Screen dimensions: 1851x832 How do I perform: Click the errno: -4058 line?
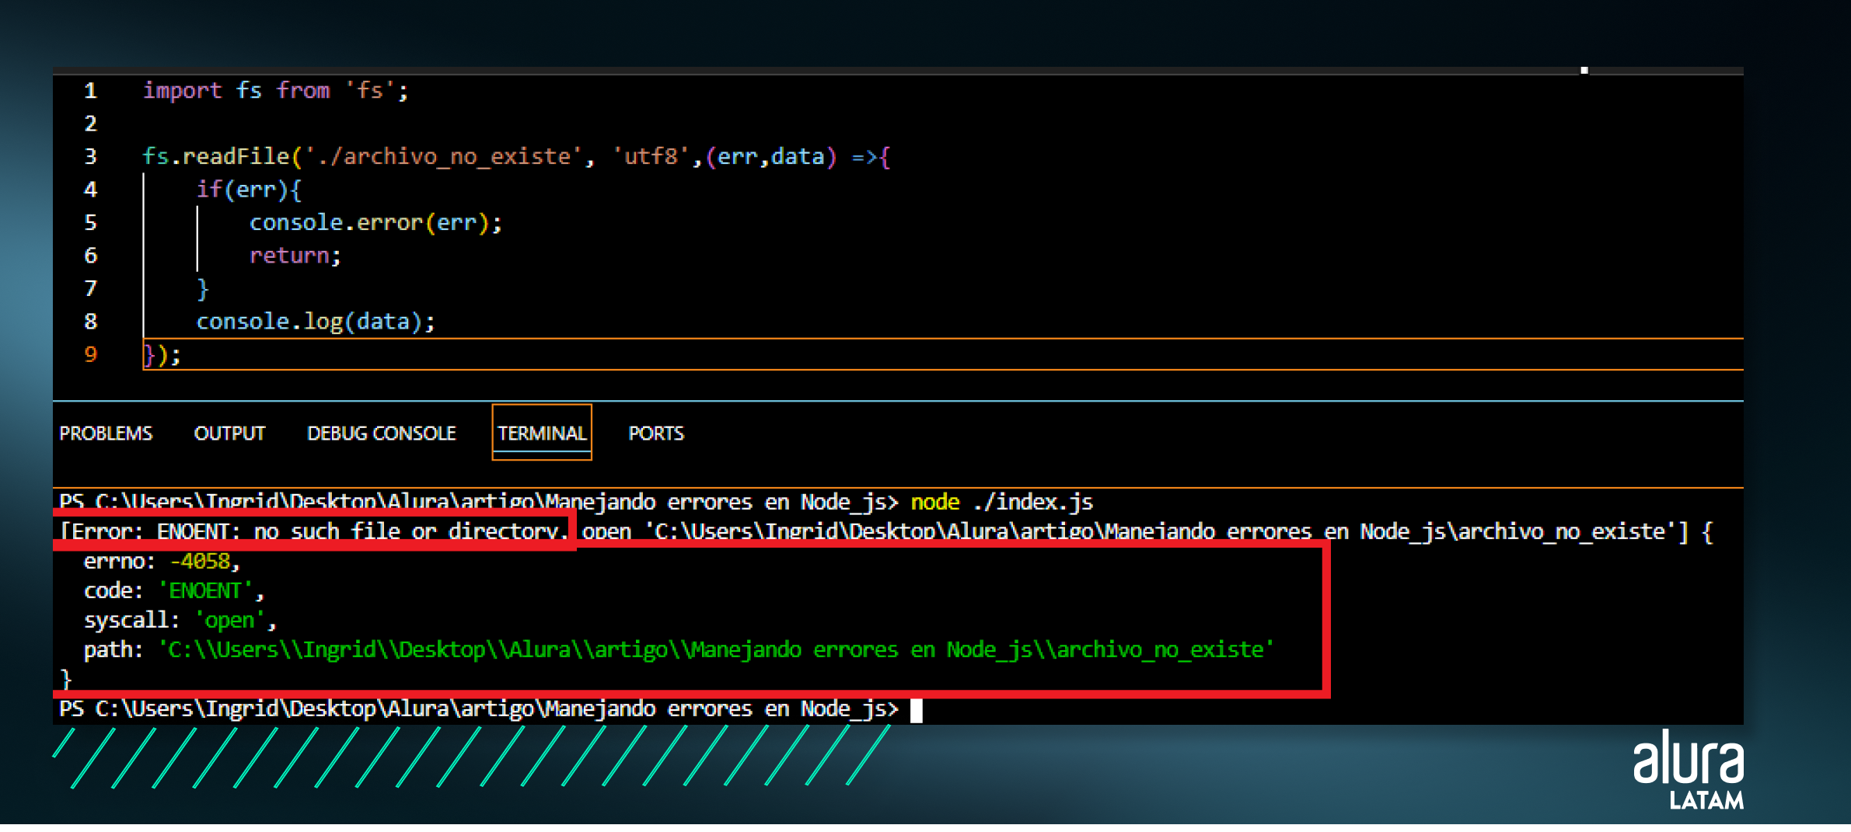(x=162, y=561)
